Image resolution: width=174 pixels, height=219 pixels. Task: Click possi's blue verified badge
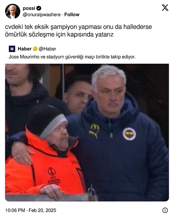39,8
